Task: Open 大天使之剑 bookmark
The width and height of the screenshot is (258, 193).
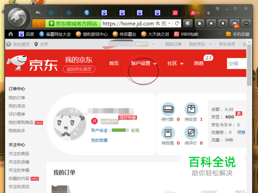Action: pyautogui.click(x=155, y=34)
